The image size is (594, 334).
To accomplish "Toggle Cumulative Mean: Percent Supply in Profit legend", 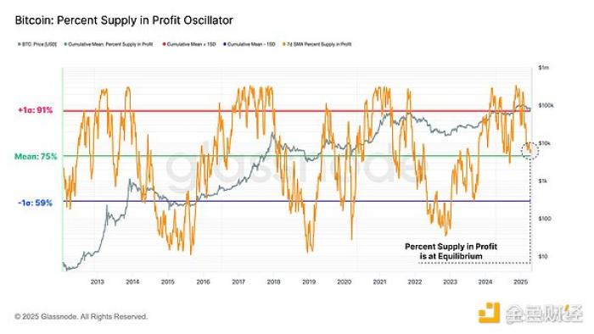I will pos(109,44).
